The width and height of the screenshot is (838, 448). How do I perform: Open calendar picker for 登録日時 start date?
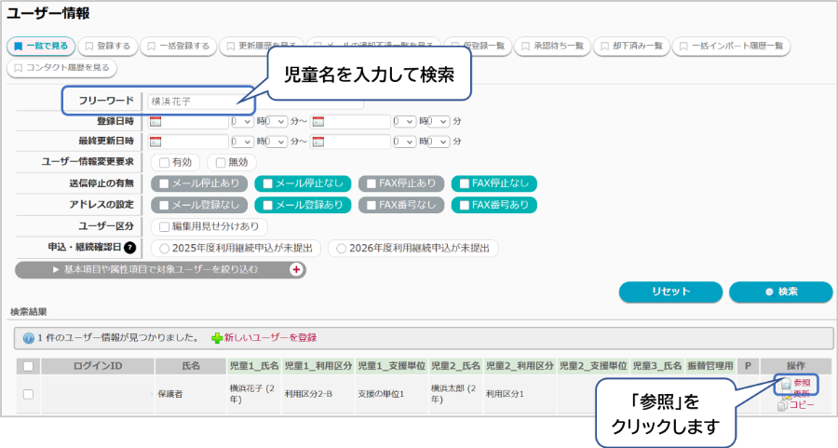point(155,121)
